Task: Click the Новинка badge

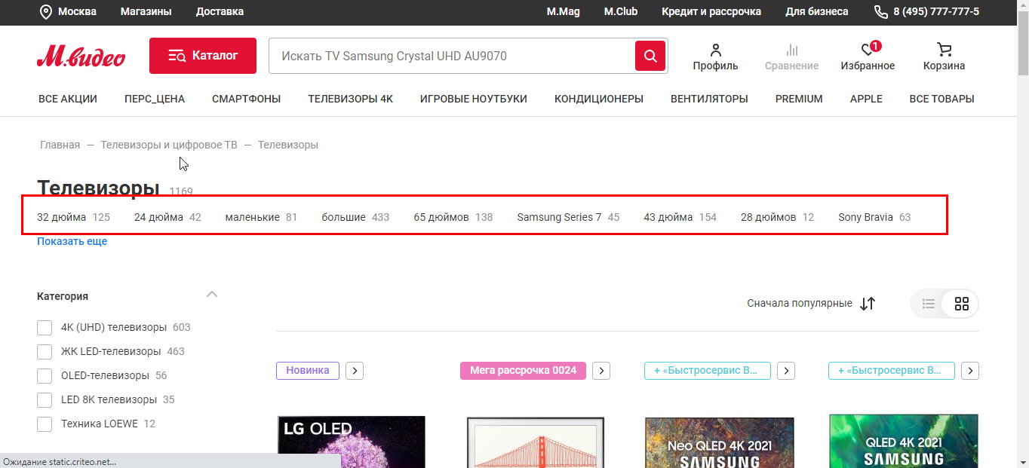Action: pyautogui.click(x=308, y=371)
